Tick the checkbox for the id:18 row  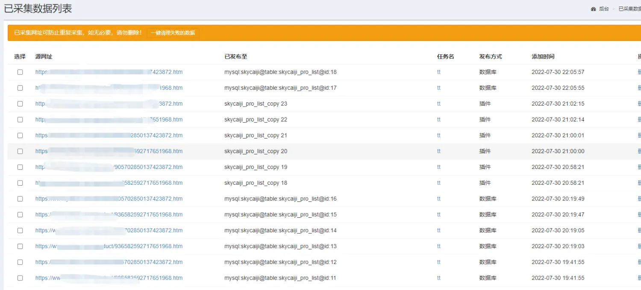tap(20, 72)
